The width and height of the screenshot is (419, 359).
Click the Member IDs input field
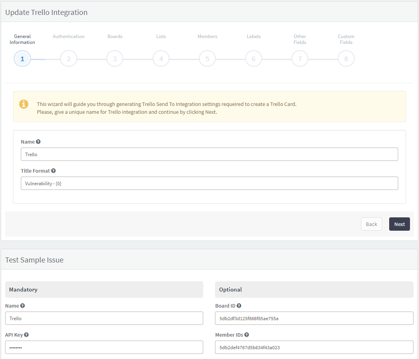(314, 348)
